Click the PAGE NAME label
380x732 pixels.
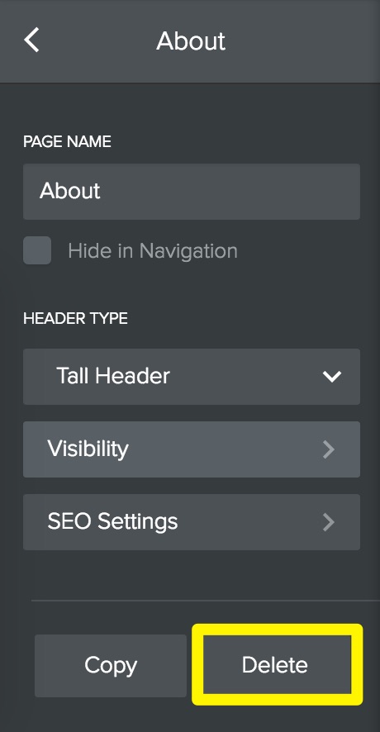coord(67,141)
